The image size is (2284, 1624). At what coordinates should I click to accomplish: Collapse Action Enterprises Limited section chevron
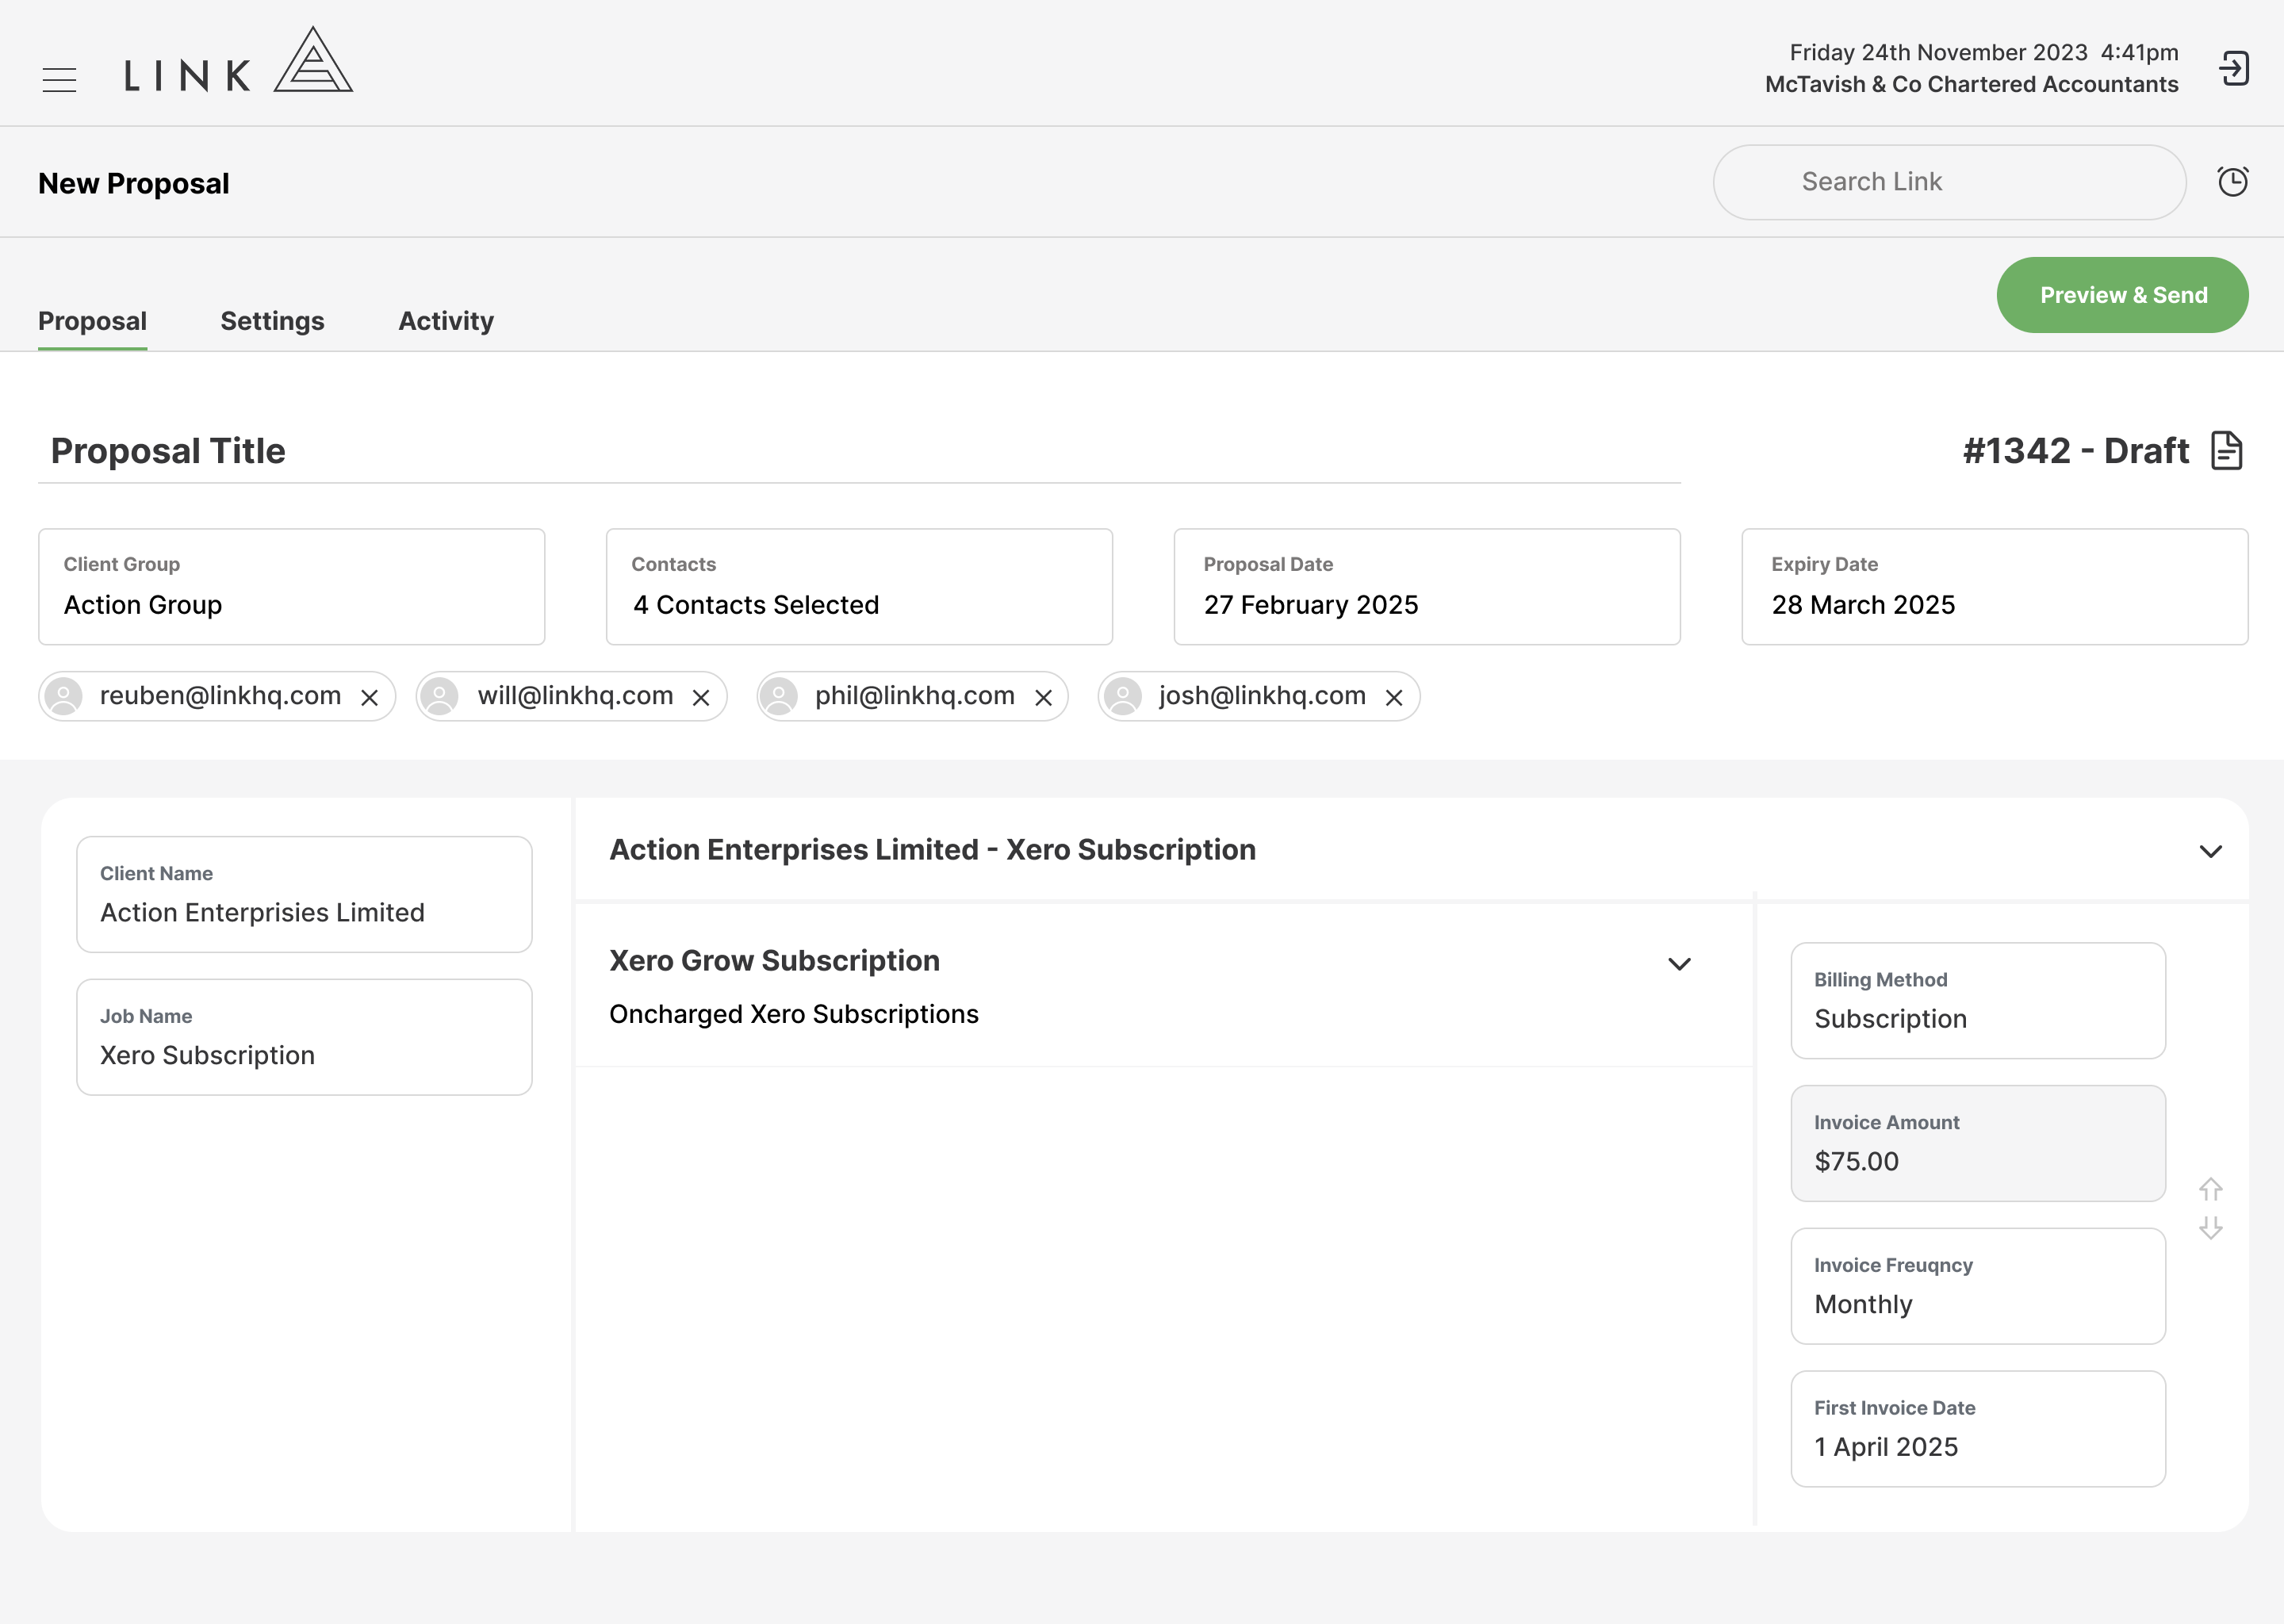[x=2211, y=851]
